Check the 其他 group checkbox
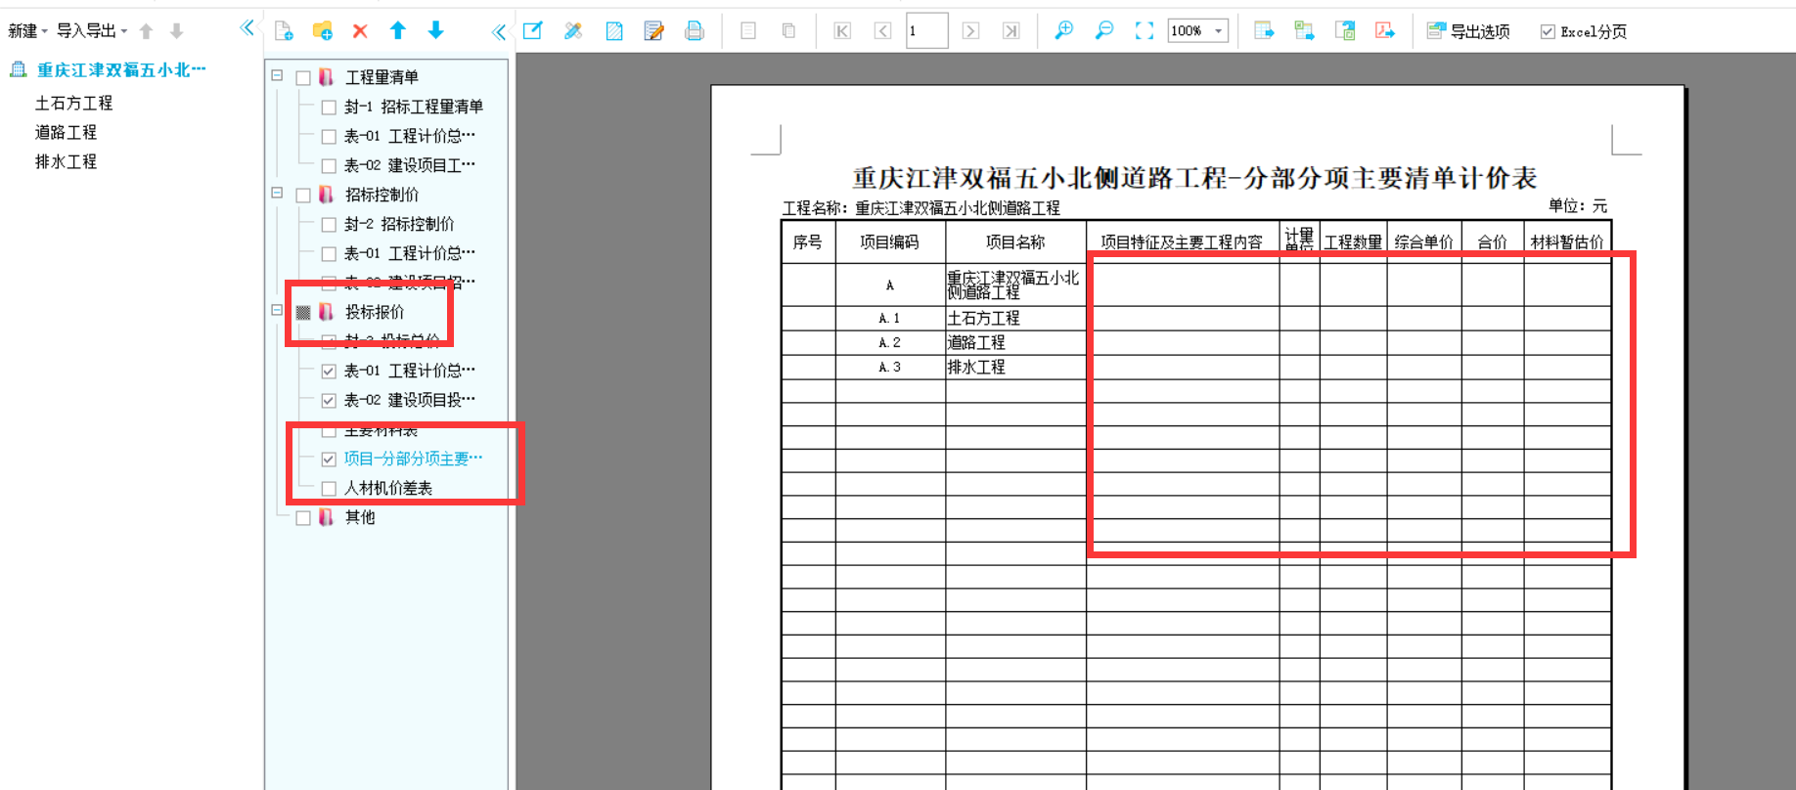Image resolution: width=1796 pixels, height=790 pixels. (x=303, y=518)
